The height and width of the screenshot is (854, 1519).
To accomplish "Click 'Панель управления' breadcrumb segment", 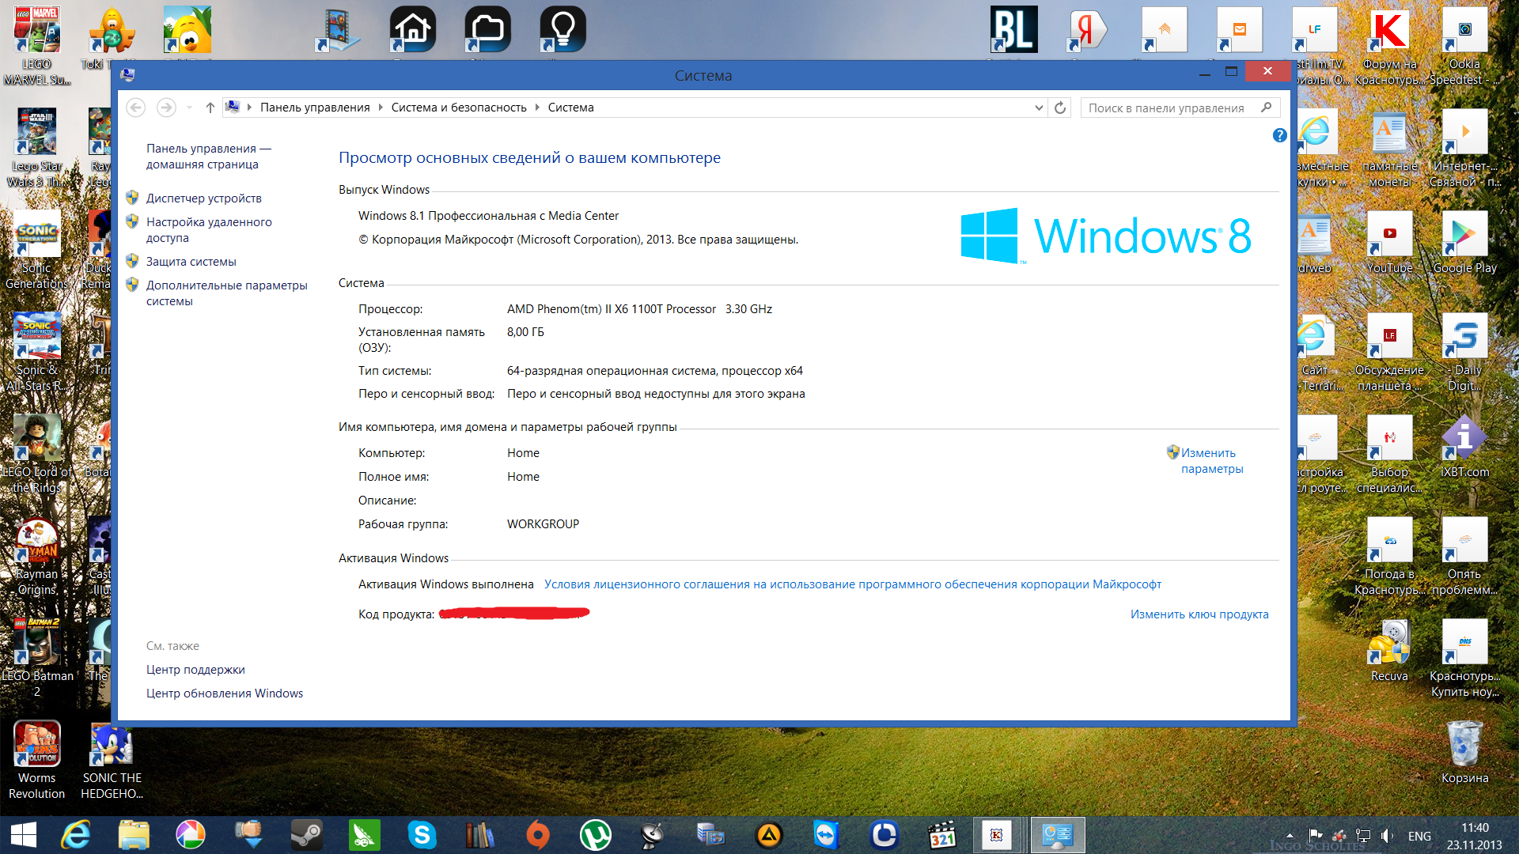I will click(314, 108).
